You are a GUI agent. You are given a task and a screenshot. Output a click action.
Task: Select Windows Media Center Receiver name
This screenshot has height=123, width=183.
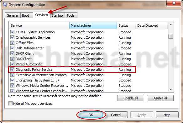click(42, 86)
